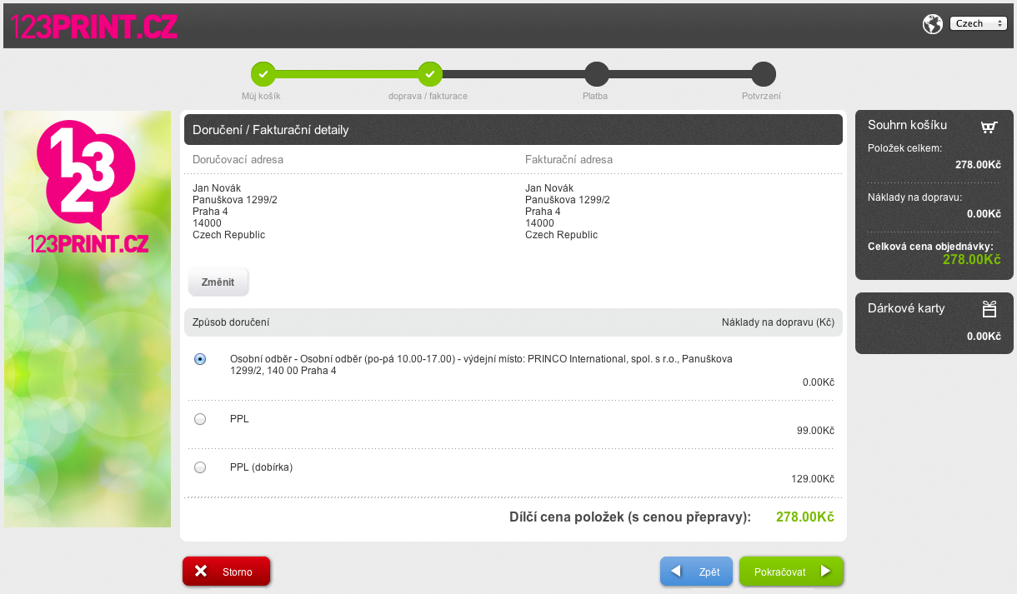Click the shopping cart icon in Souhrn košíku
This screenshot has width=1017, height=594.
[989, 127]
